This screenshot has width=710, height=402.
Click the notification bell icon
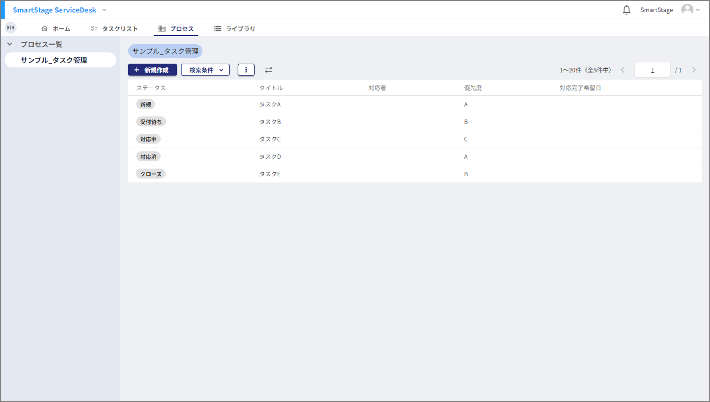pos(626,10)
